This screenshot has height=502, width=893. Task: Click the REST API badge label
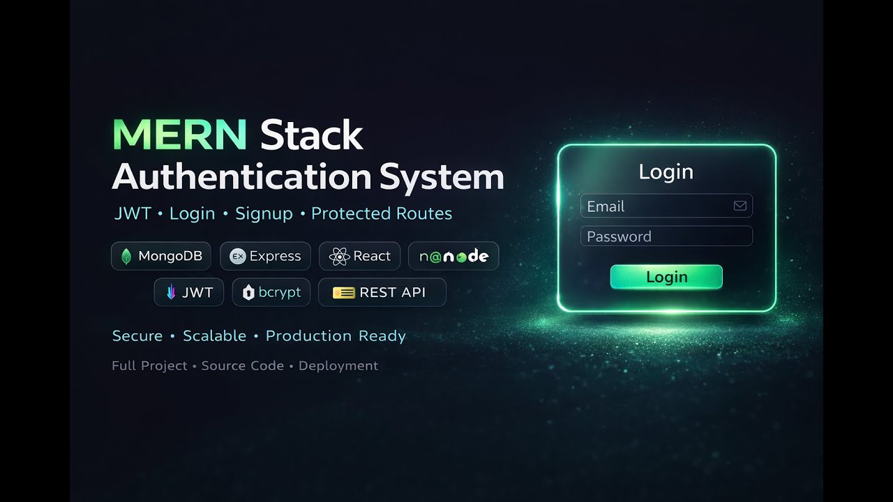392,293
